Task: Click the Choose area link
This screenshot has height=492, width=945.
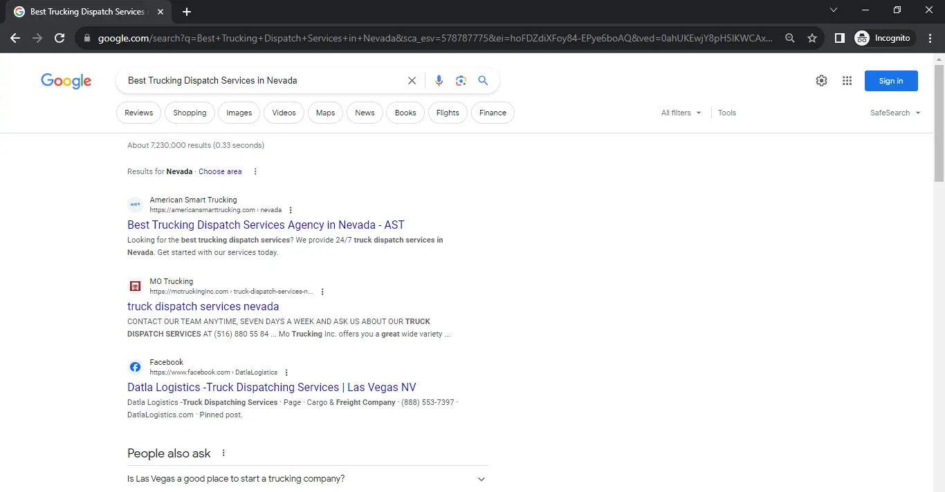Action: pyautogui.click(x=220, y=171)
